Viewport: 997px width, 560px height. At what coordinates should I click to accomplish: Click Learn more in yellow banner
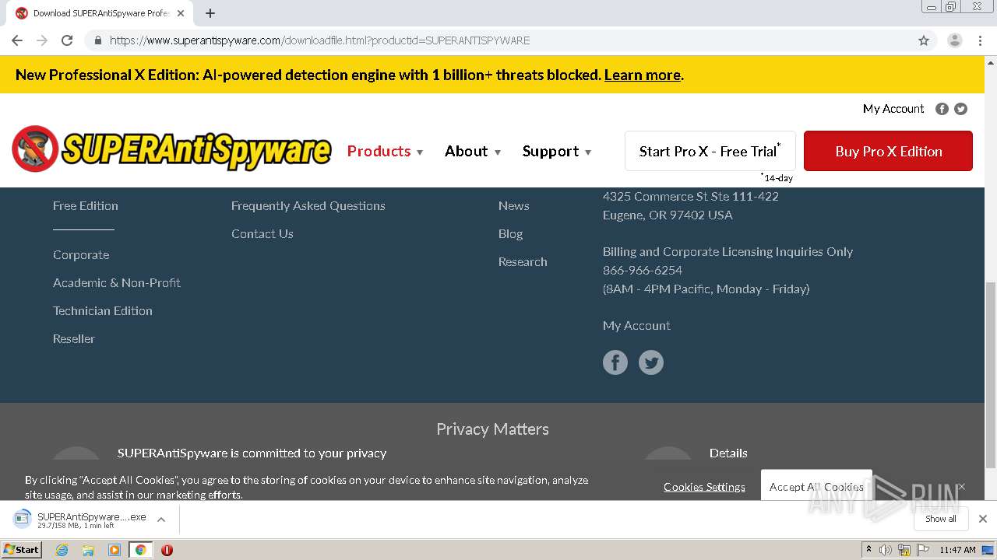coord(643,75)
